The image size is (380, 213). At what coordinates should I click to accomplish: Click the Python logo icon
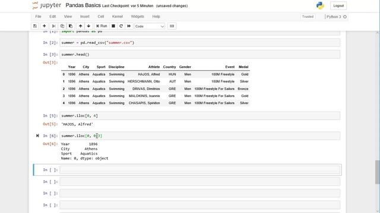pos(320,5)
